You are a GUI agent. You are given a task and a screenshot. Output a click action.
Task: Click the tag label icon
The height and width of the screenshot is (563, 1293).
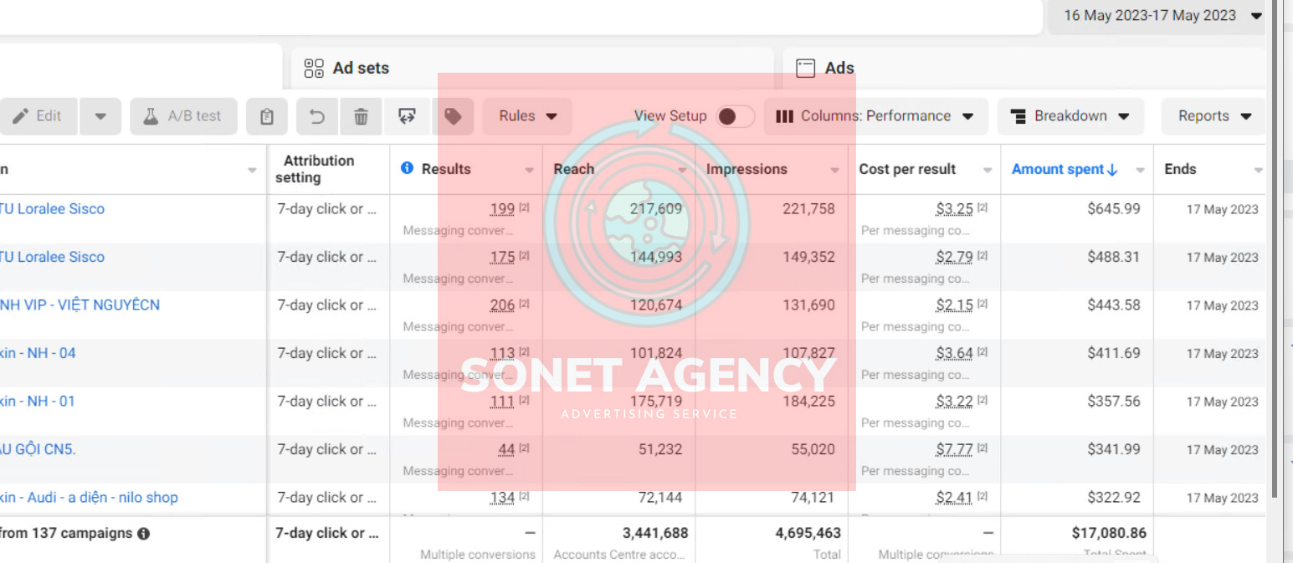(x=453, y=116)
